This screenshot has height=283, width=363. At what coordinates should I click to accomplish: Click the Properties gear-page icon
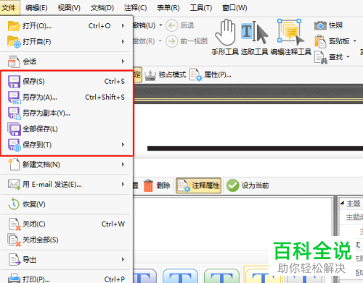195,75
